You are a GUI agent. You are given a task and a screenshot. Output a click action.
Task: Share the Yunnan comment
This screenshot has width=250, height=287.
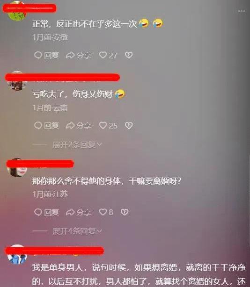click(x=79, y=126)
